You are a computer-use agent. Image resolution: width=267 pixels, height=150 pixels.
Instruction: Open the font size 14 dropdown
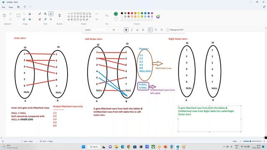click(x=116, y=30)
